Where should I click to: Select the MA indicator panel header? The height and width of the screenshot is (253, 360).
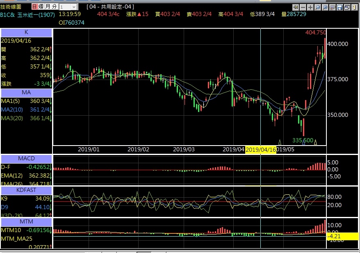pyautogui.click(x=26, y=93)
